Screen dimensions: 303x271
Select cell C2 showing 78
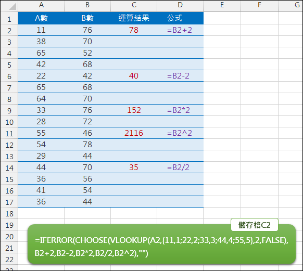point(134,30)
